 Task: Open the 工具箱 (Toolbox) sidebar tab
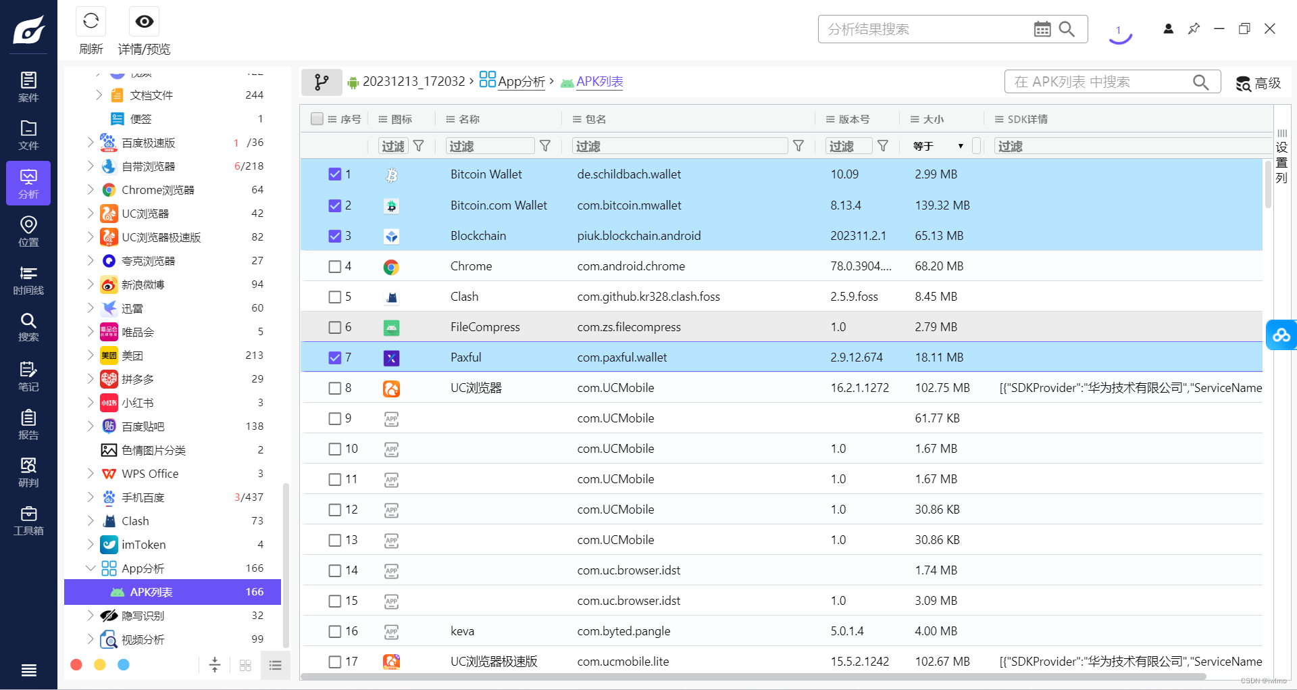(28, 520)
